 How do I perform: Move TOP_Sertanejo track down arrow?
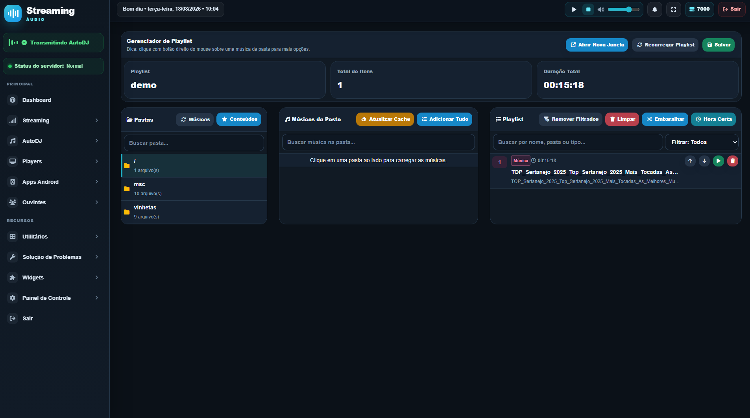[704, 161]
